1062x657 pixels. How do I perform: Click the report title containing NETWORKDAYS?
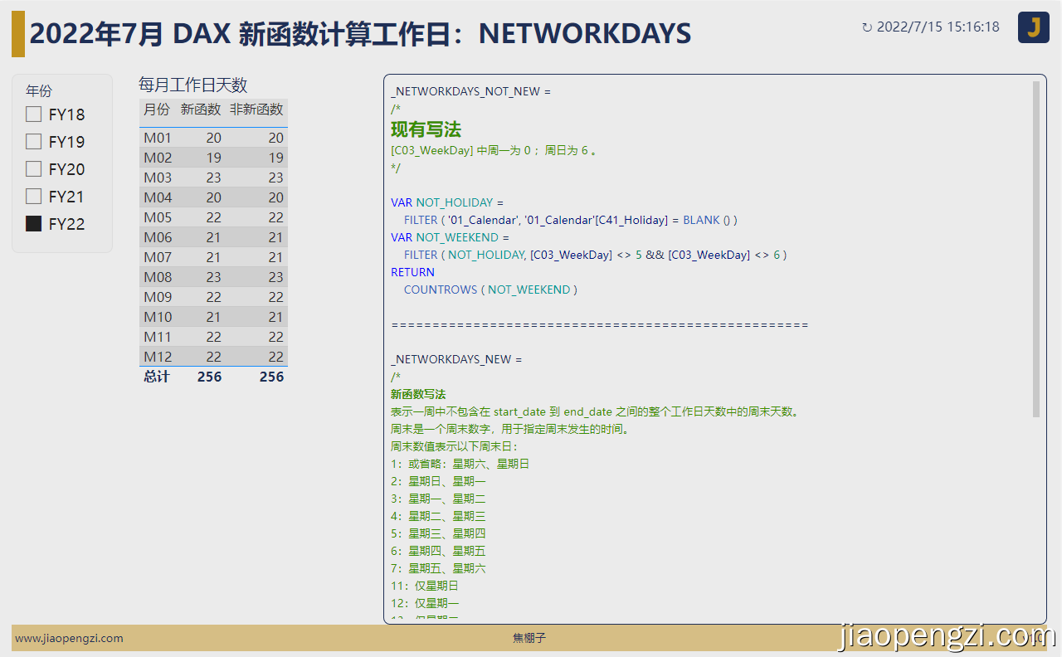click(360, 34)
